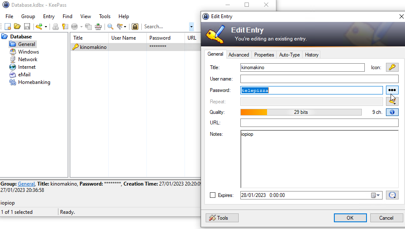Switch to the Advanced tab
Viewport: 405px width, 229px height.
[239, 55]
